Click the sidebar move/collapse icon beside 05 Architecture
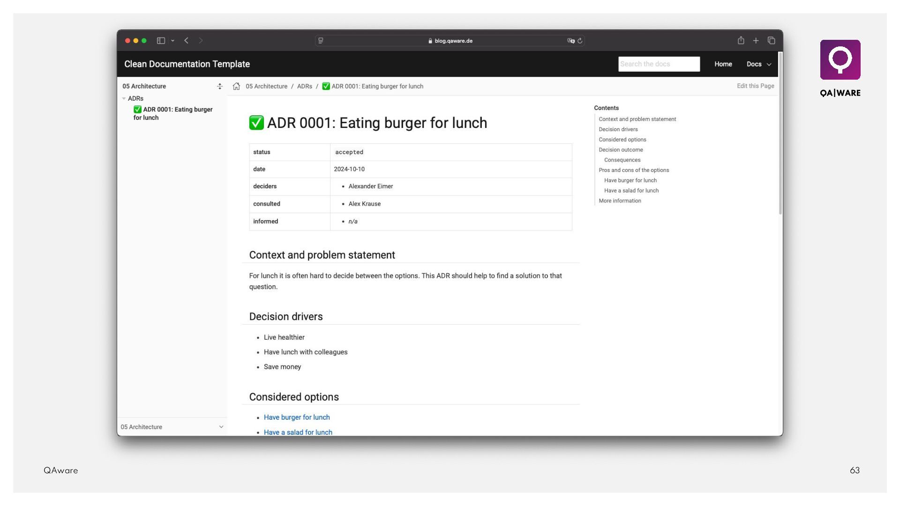Image resolution: width=900 pixels, height=506 pixels. tap(220, 86)
